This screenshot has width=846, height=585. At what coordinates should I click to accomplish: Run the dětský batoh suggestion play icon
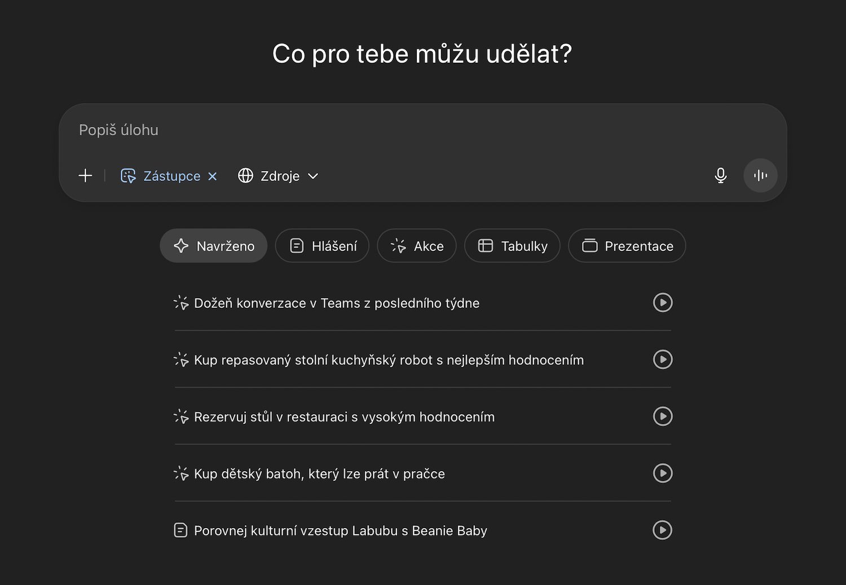tap(663, 473)
